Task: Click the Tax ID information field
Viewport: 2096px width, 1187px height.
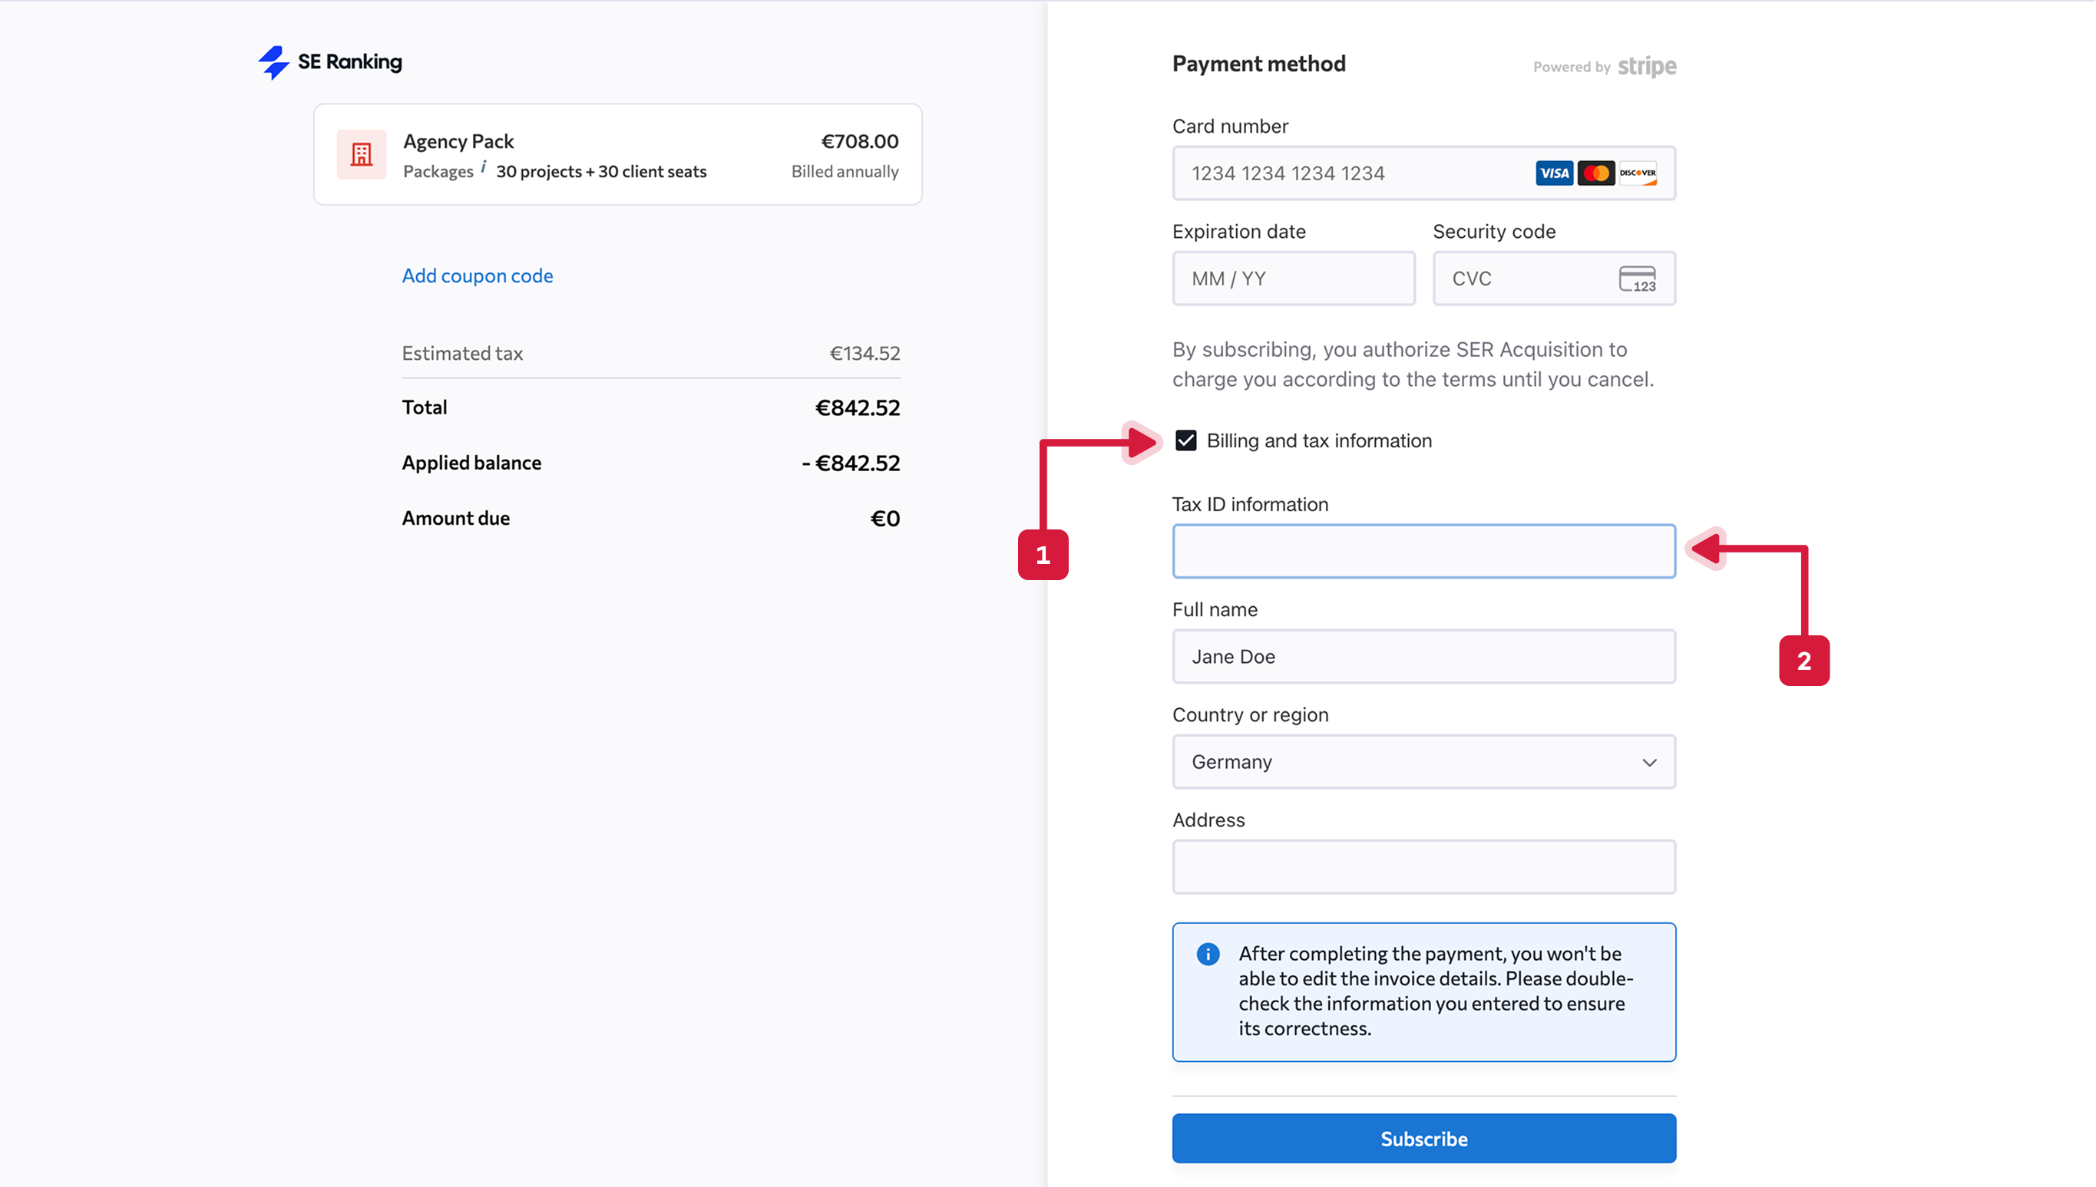Action: (1423, 551)
